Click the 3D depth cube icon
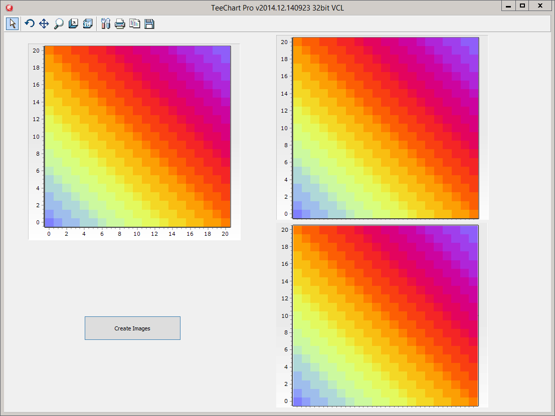The height and width of the screenshot is (416, 555). pos(73,24)
